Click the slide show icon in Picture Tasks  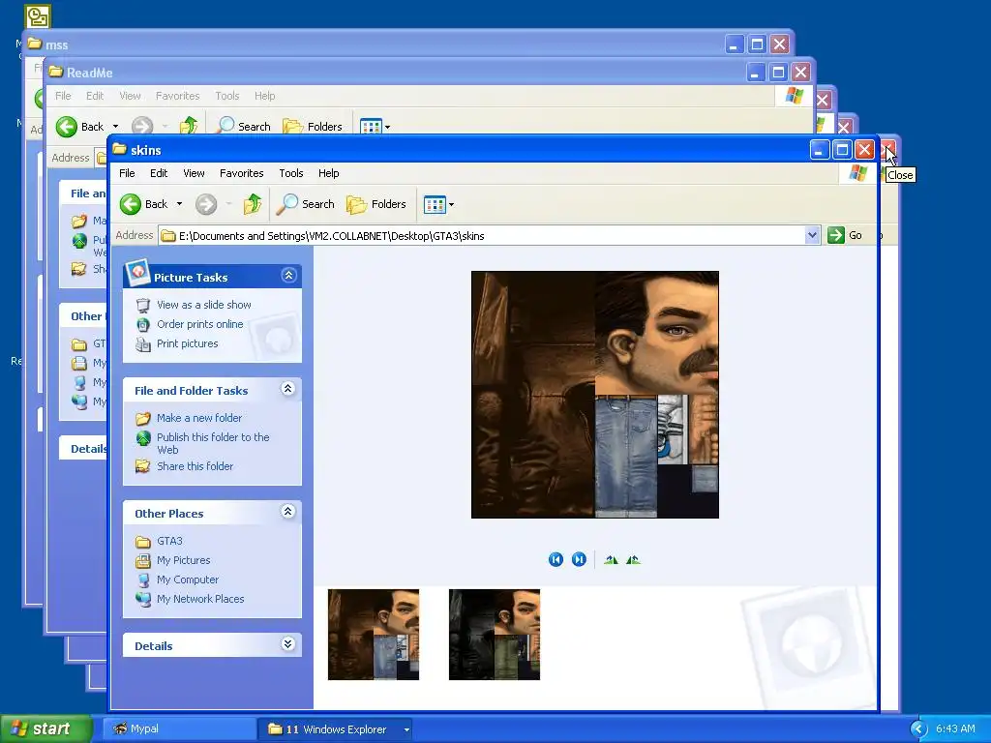143,305
